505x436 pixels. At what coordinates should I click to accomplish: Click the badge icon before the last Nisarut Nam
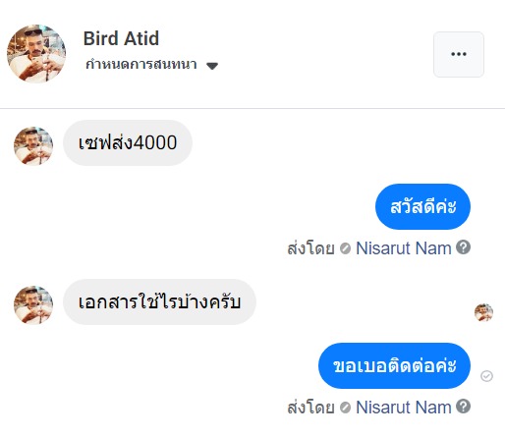click(345, 408)
